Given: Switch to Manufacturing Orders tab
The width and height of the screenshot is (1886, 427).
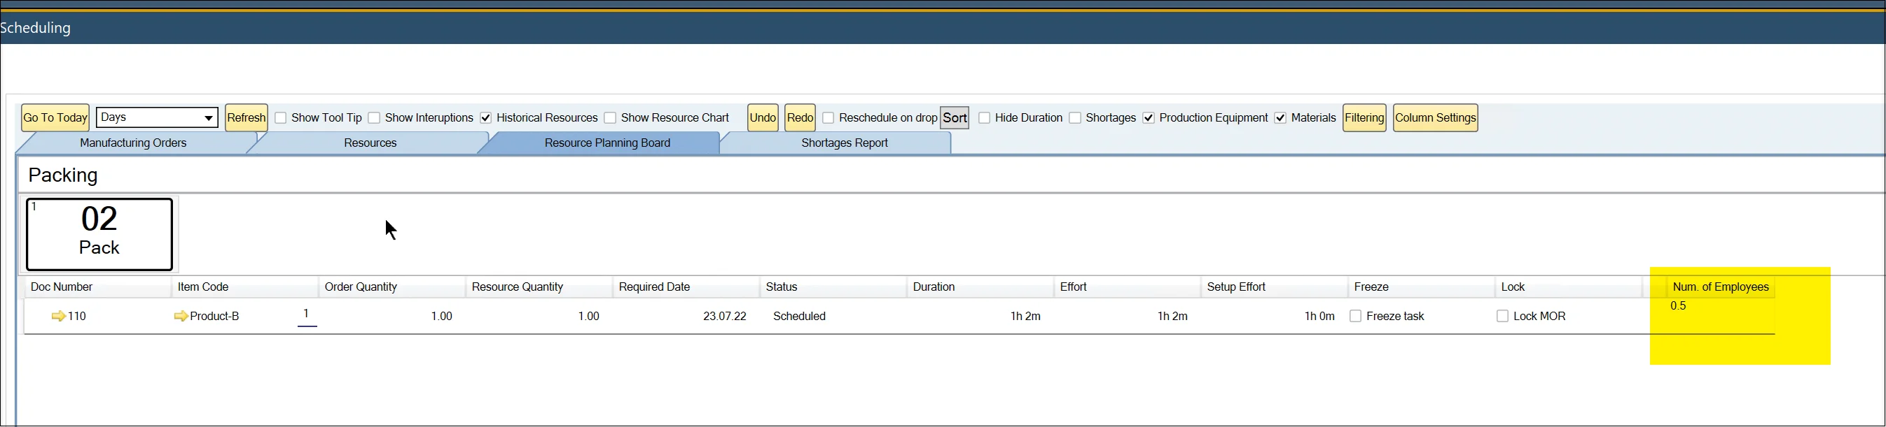Looking at the screenshot, I should [132, 143].
